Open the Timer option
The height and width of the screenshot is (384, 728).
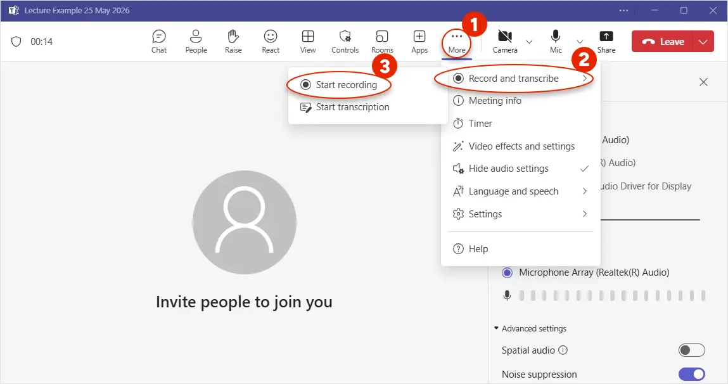(520, 124)
